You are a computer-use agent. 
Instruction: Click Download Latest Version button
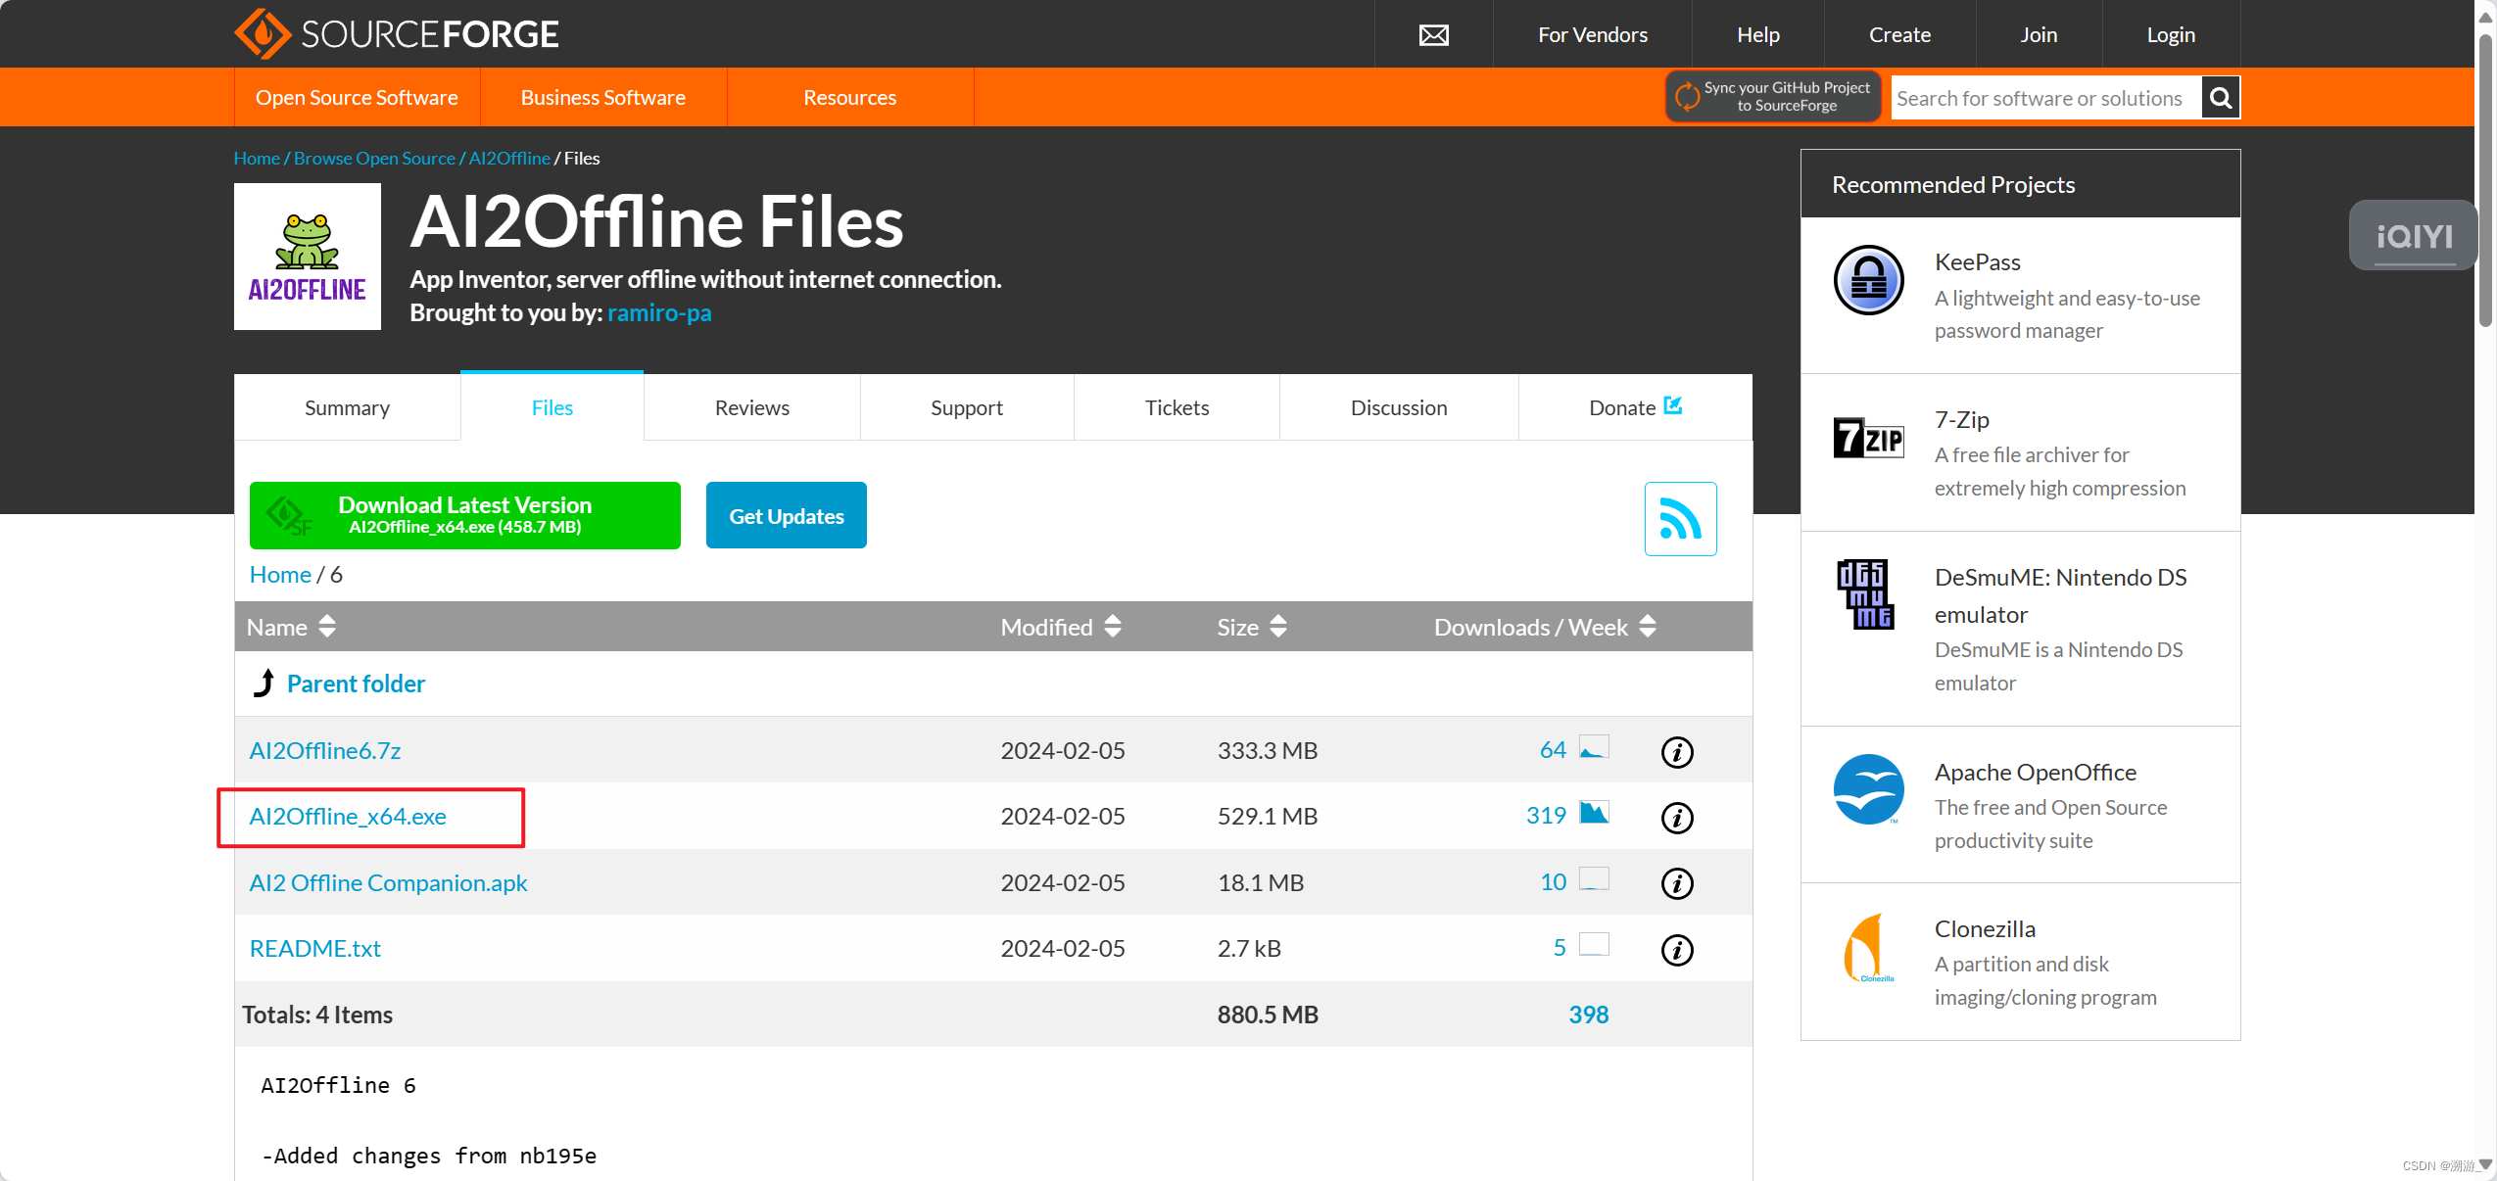click(x=464, y=515)
